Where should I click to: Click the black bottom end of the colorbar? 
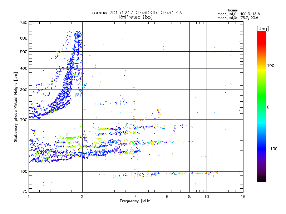(262, 180)
